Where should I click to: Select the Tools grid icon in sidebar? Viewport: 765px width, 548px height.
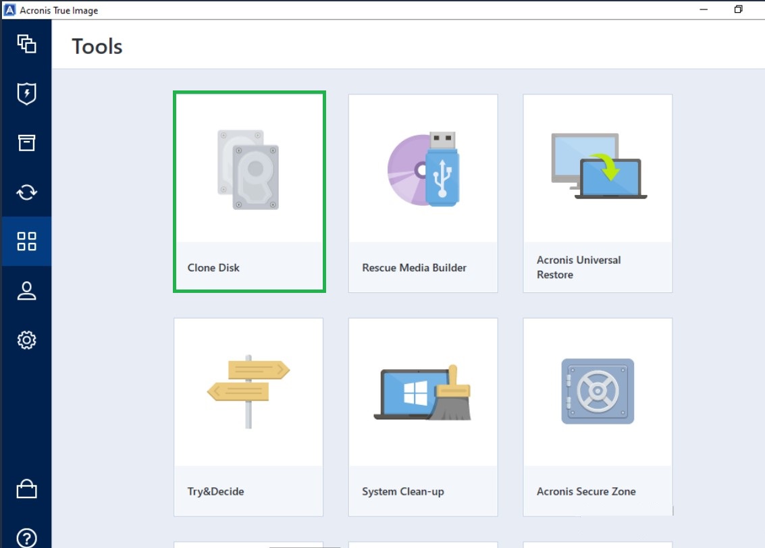pyautogui.click(x=26, y=241)
